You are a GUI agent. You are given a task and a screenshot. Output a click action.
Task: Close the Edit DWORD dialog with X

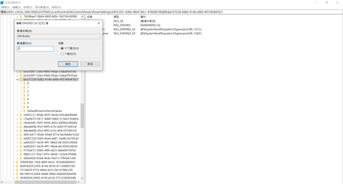click(99, 23)
